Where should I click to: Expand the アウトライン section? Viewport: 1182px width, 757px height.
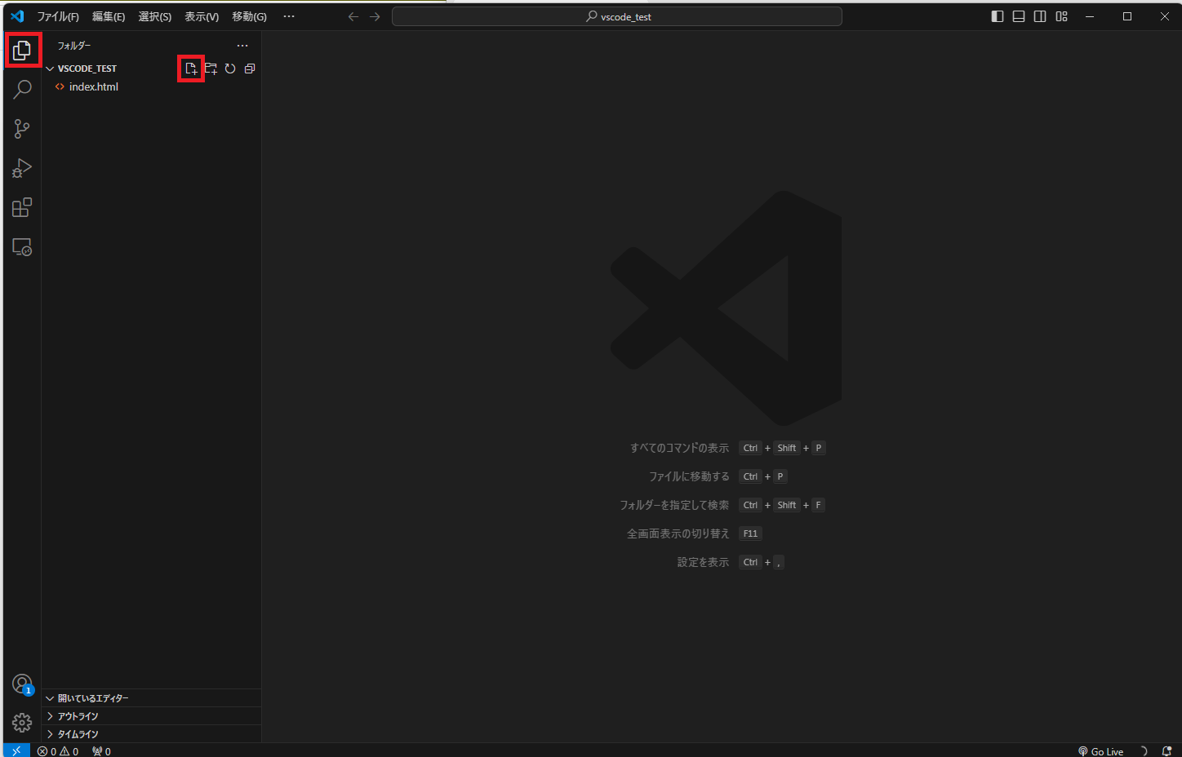pos(152,716)
